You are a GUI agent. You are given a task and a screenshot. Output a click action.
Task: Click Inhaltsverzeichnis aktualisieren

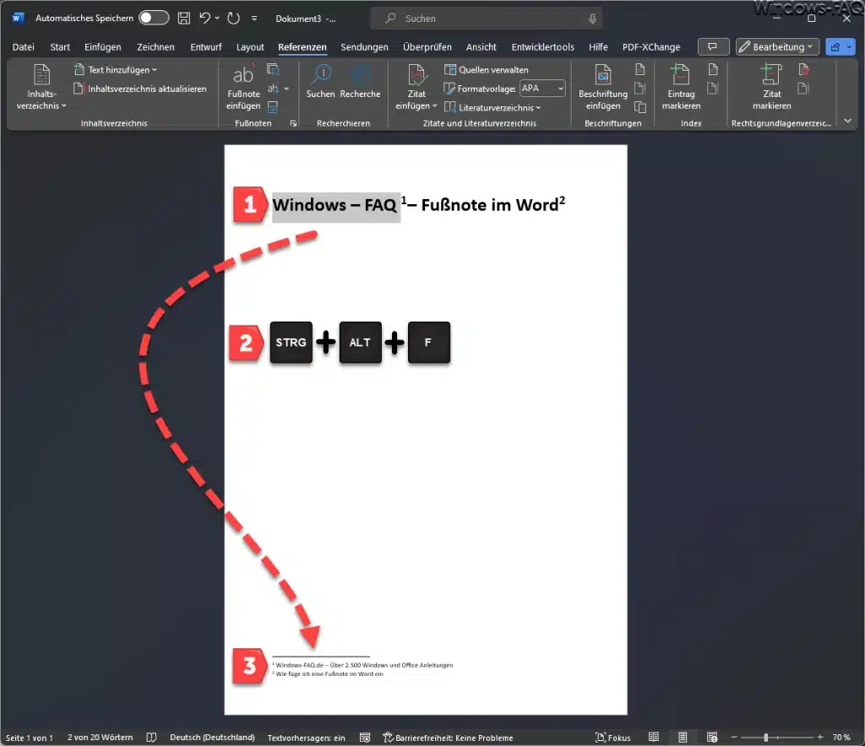coord(140,89)
